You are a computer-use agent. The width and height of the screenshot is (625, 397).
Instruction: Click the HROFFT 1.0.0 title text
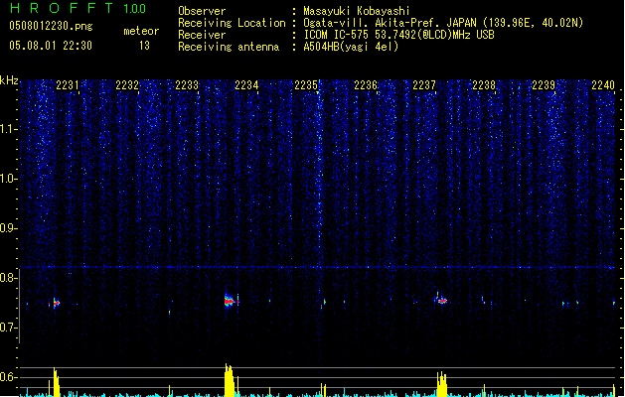tap(78, 8)
